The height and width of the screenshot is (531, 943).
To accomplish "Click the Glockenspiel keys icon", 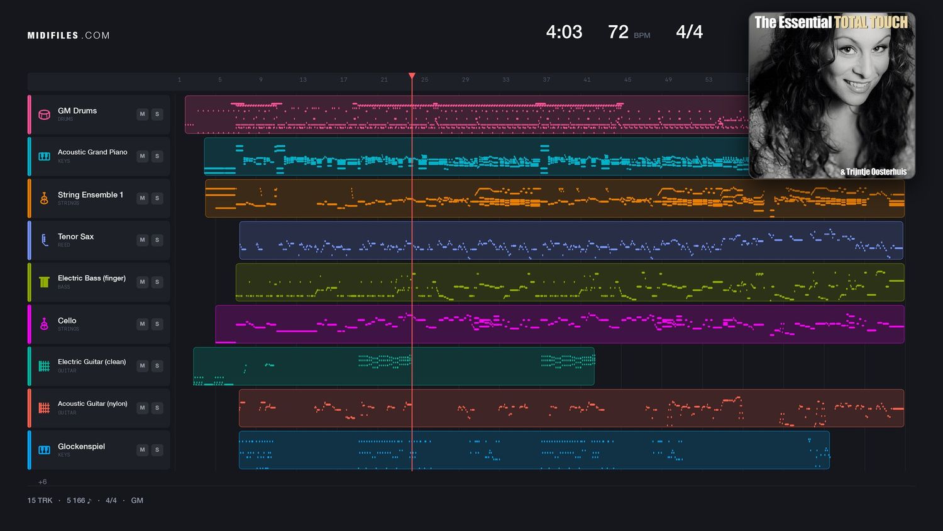I will point(44,450).
